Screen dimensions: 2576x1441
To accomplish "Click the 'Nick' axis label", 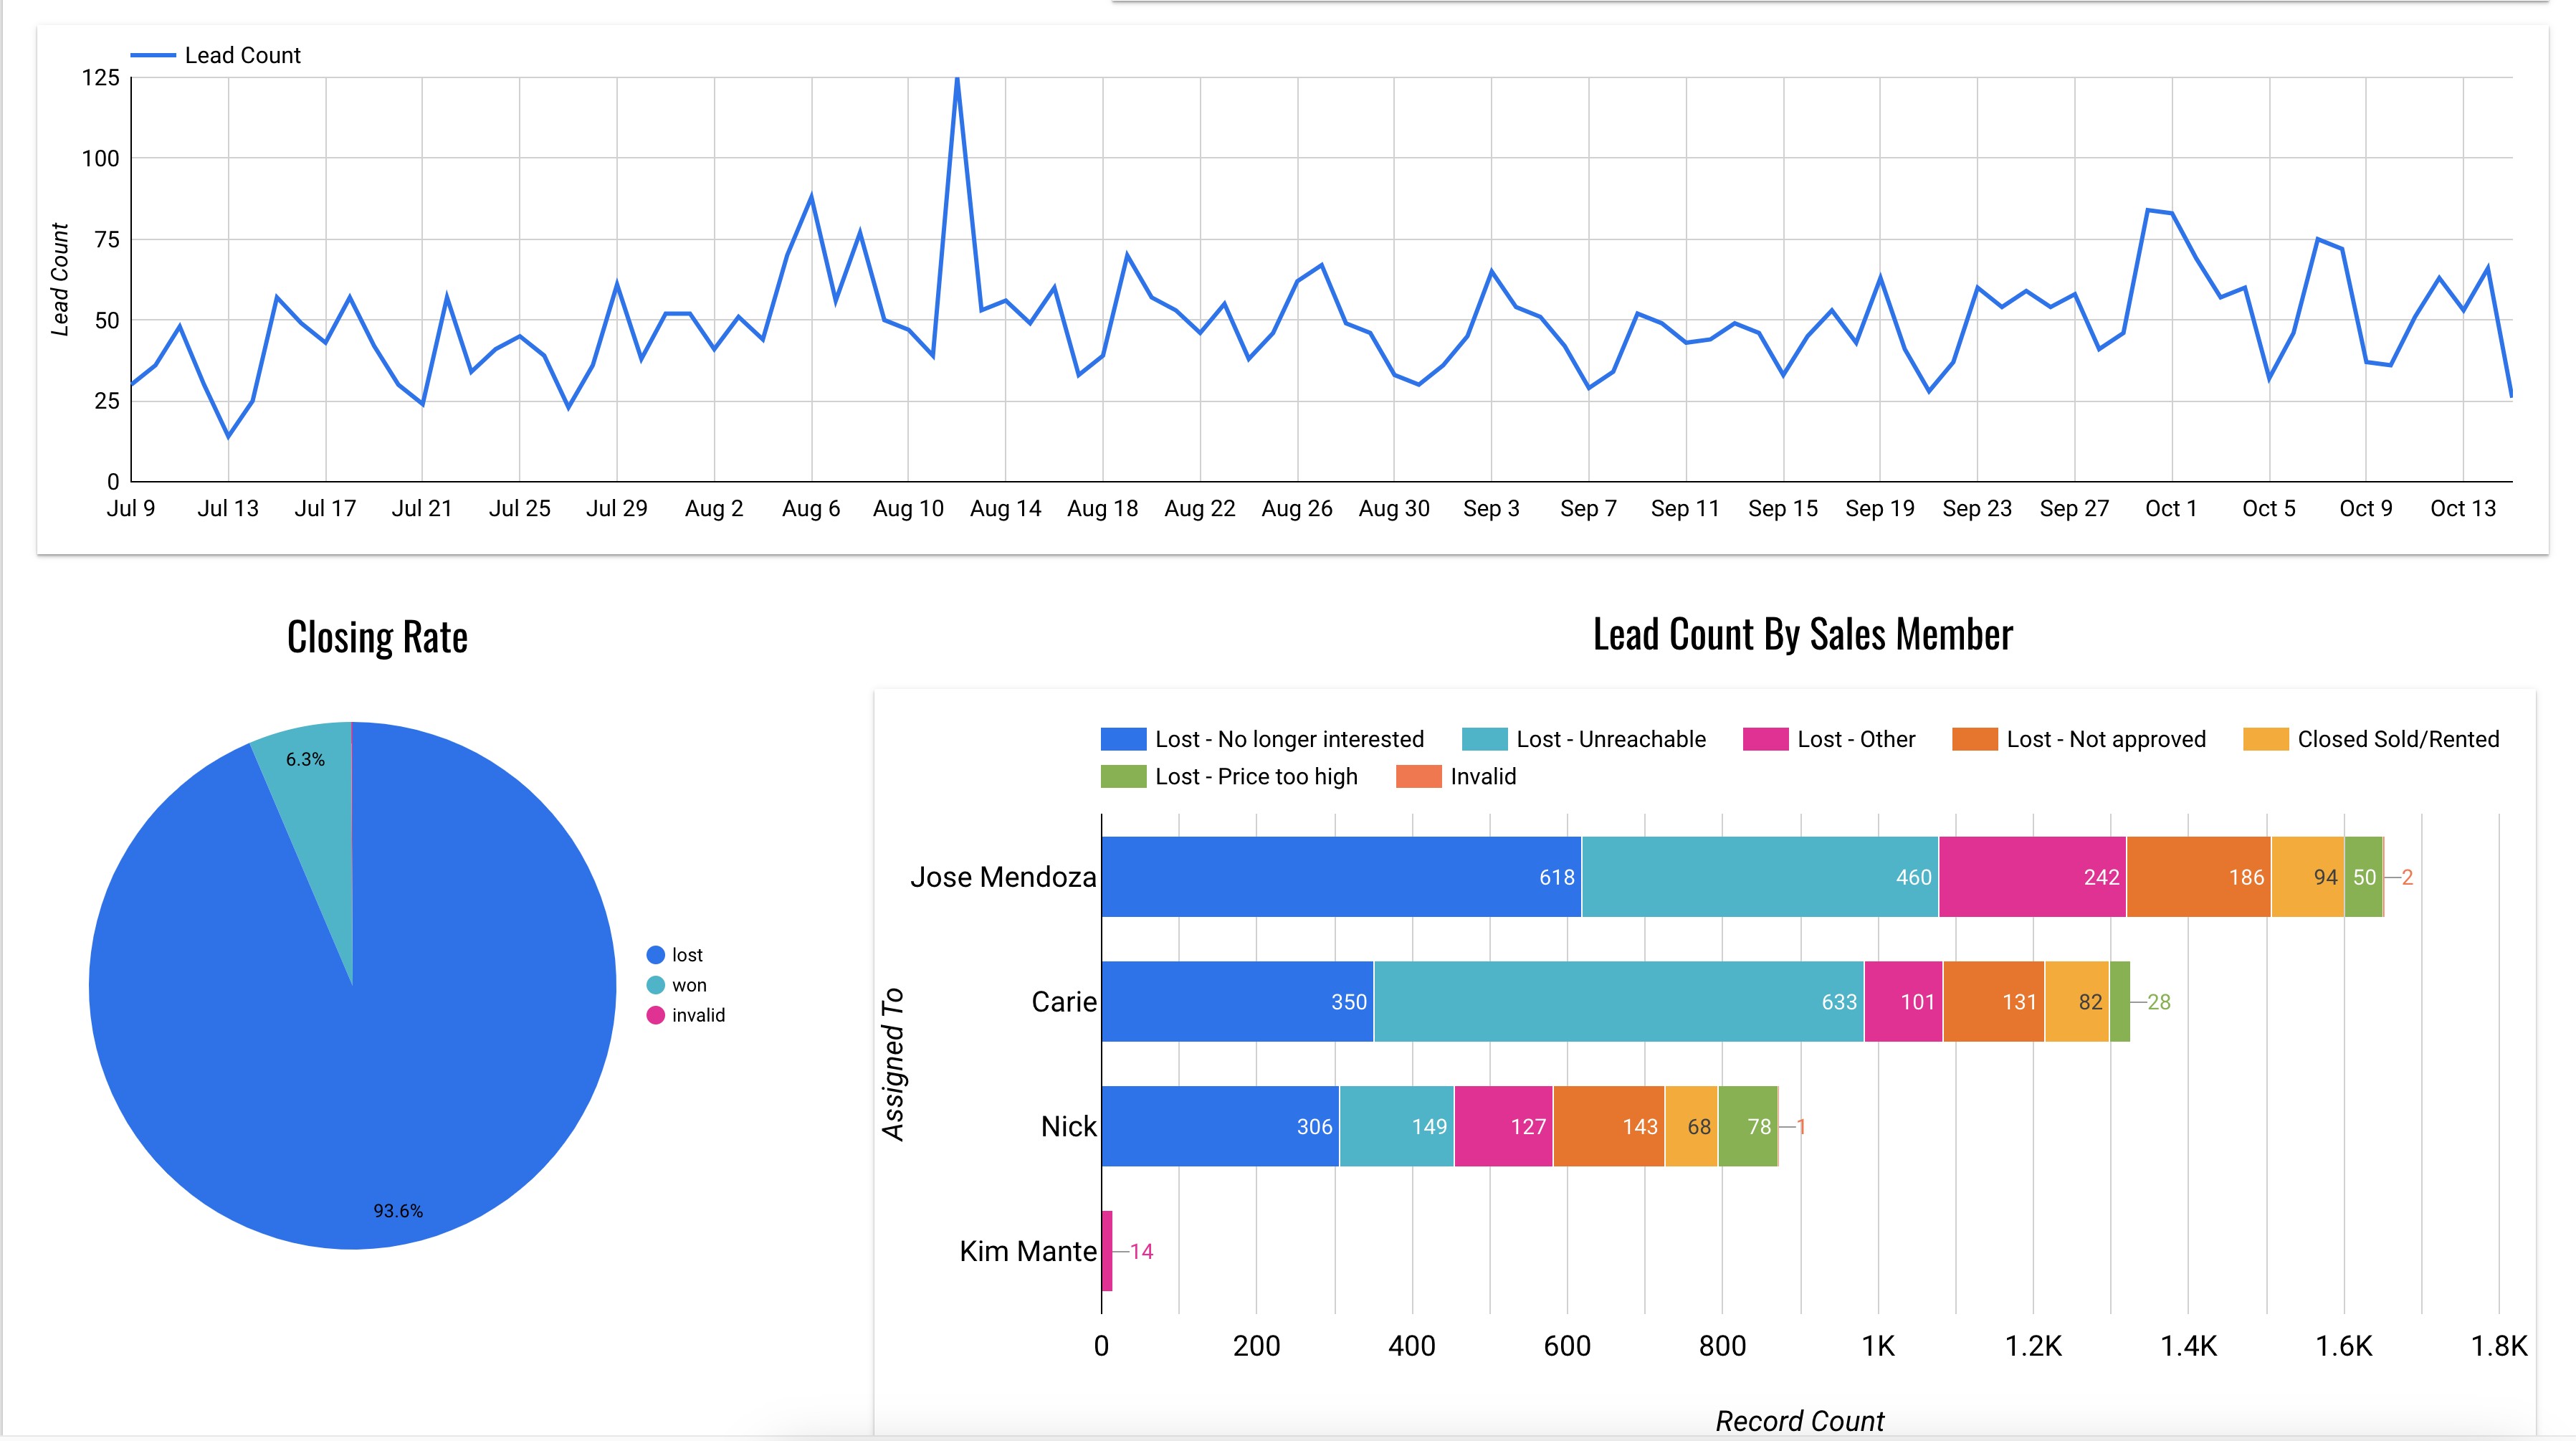I will (x=1068, y=1127).
